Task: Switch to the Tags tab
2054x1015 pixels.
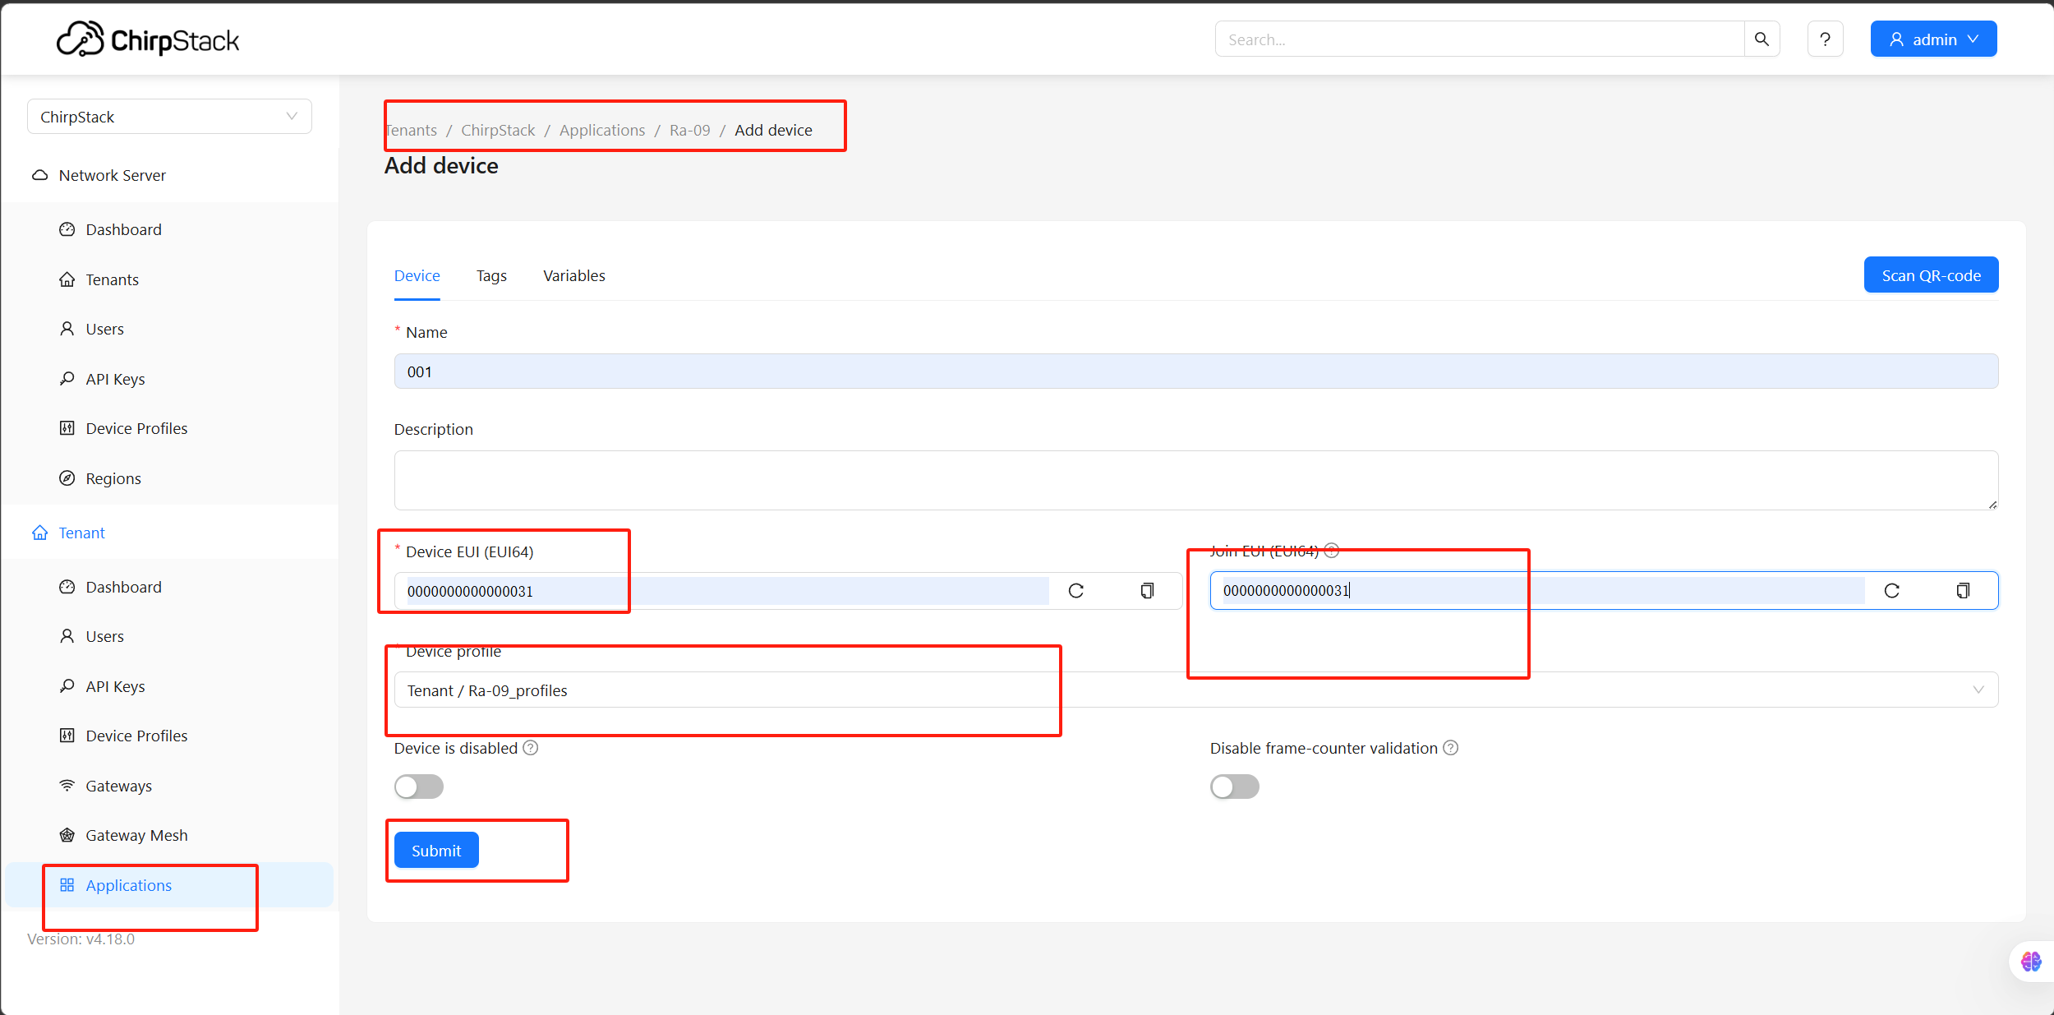Action: tap(491, 276)
